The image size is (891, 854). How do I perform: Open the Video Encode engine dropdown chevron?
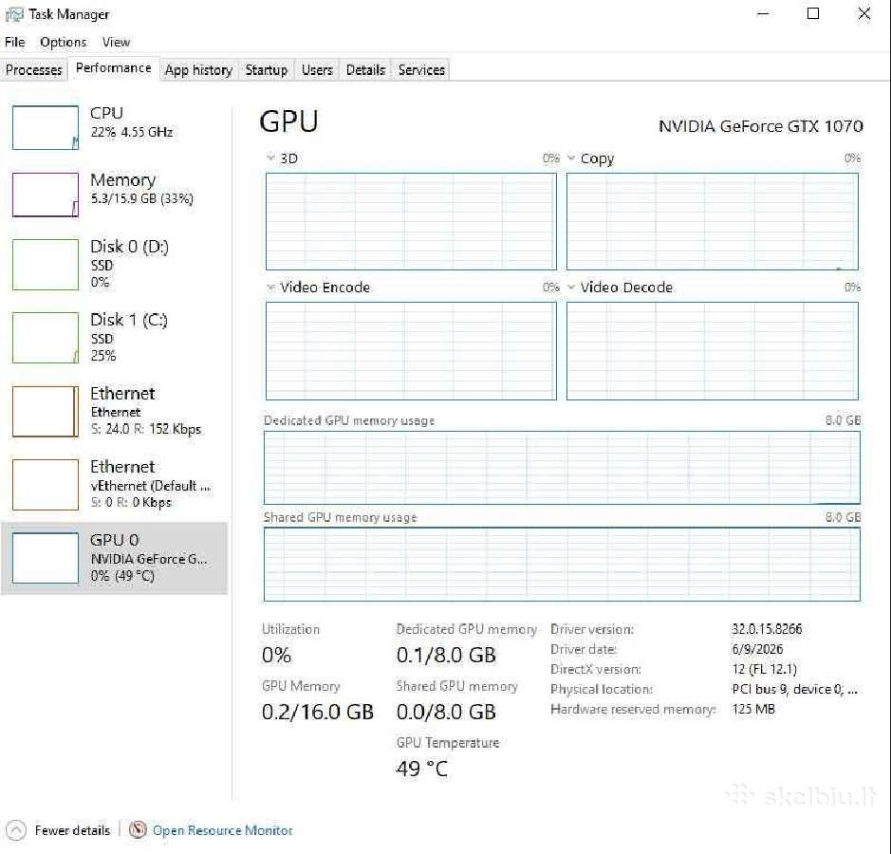(270, 287)
